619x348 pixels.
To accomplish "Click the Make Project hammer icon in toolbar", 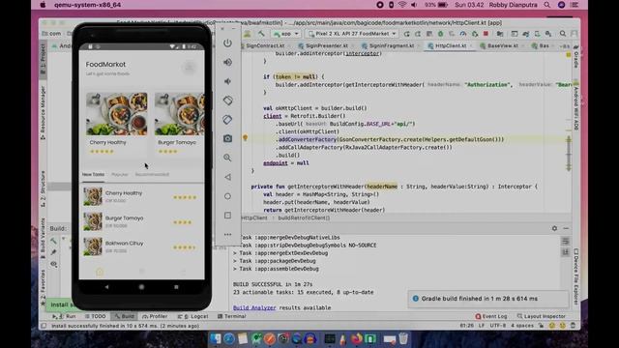I will click(261, 34).
